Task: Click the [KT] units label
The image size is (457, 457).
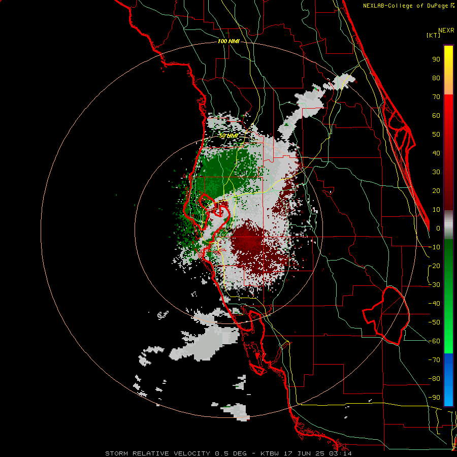Action: coord(434,35)
